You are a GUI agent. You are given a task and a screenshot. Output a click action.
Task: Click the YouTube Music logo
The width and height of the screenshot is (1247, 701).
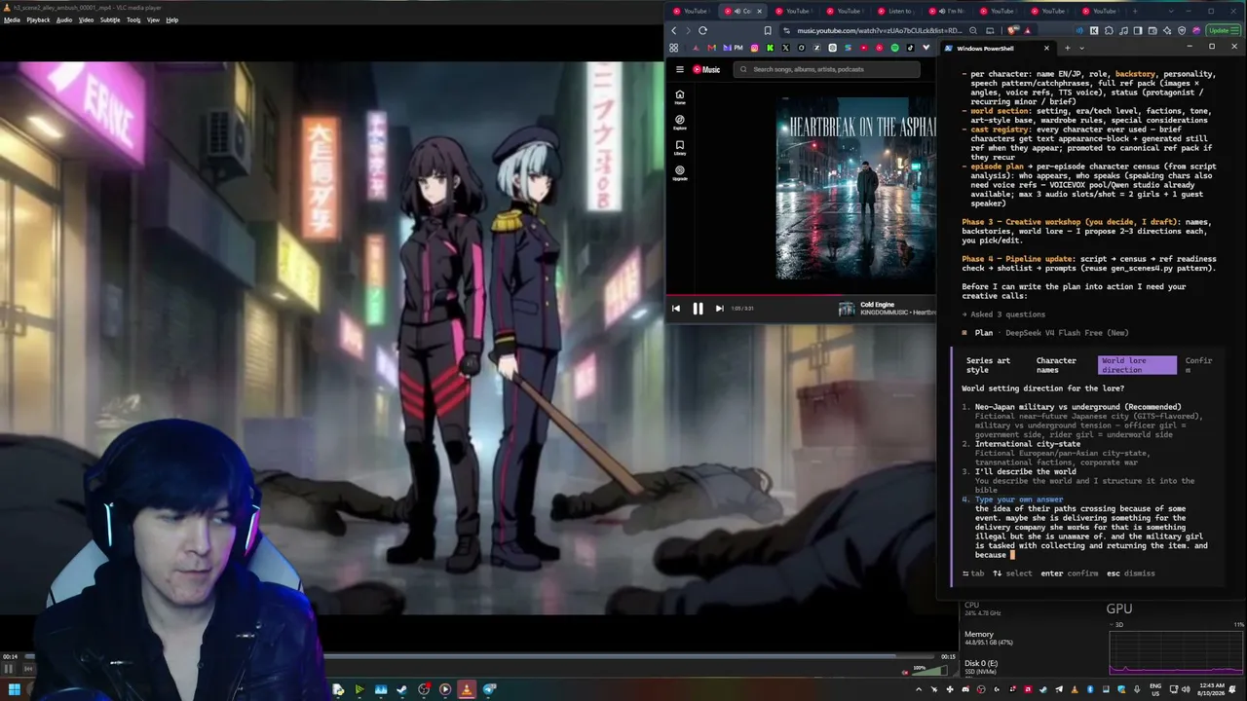tap(706, 69)
